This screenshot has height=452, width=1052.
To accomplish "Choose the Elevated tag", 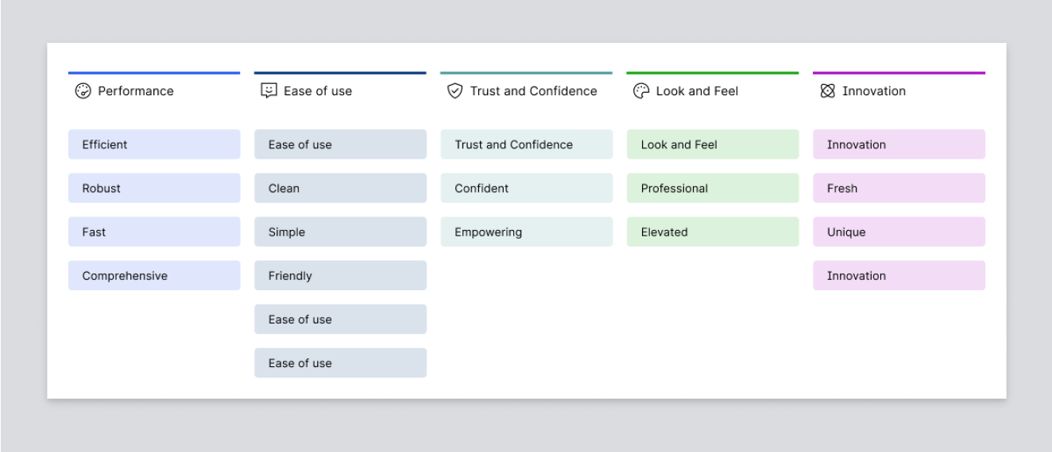I will (x=712, y=232).
